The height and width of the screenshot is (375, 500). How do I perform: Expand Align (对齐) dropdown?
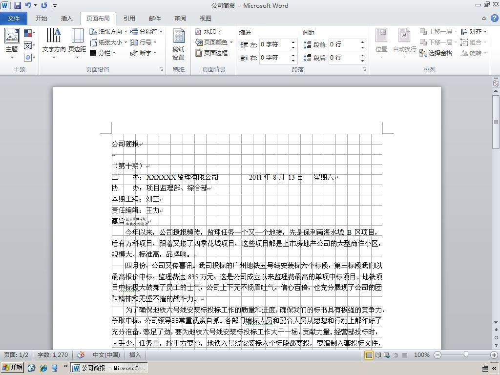(x=474, y=32)
